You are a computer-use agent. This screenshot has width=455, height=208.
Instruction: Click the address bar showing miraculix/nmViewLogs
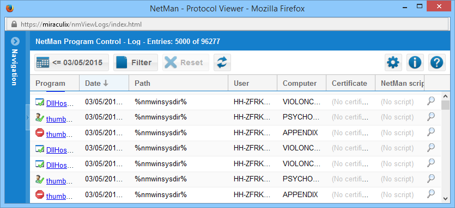(x=228, y=24)
